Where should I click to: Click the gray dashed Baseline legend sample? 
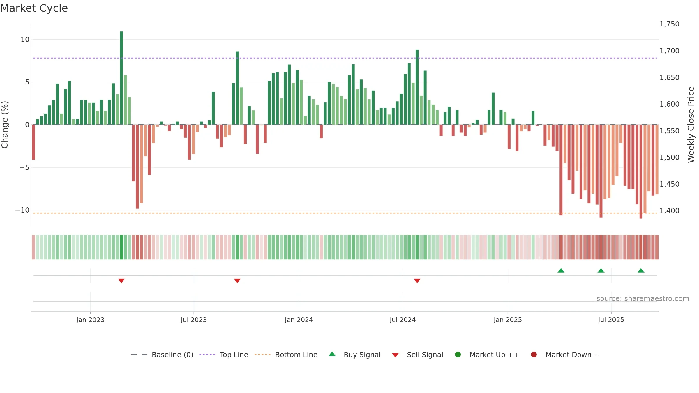tap(139, 355)
